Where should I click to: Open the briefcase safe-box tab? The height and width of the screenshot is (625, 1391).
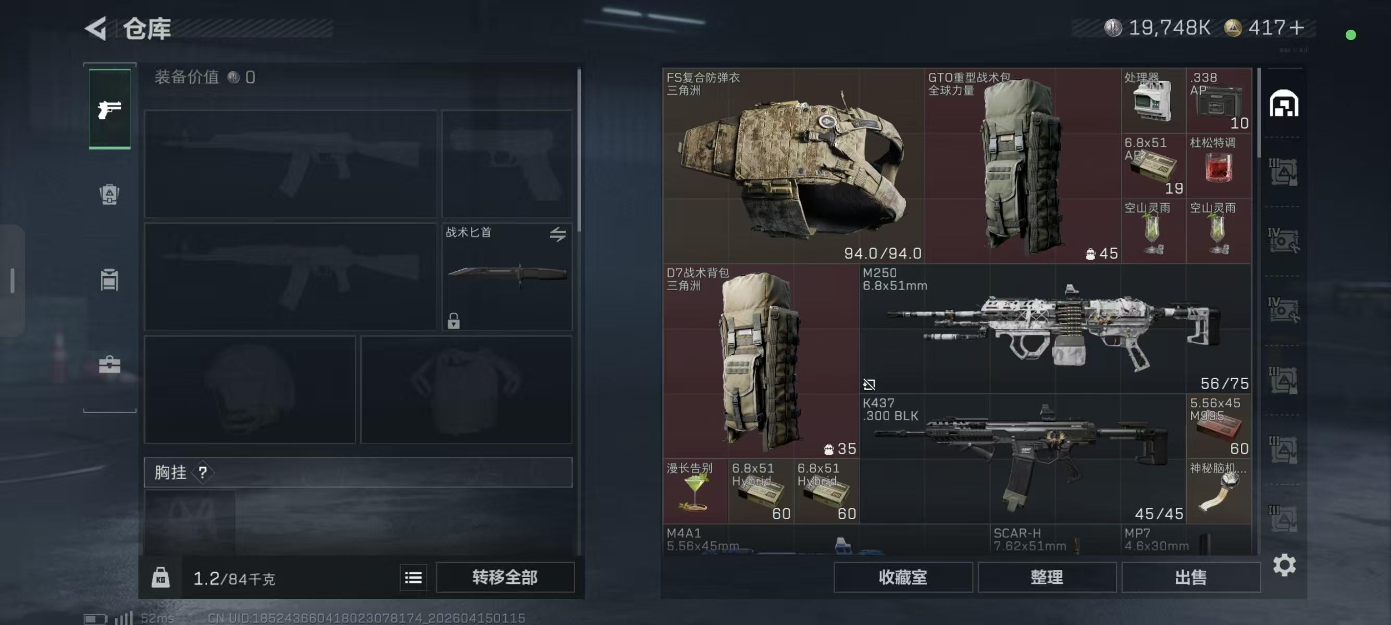pyautogui.click(x=109, y=365)
